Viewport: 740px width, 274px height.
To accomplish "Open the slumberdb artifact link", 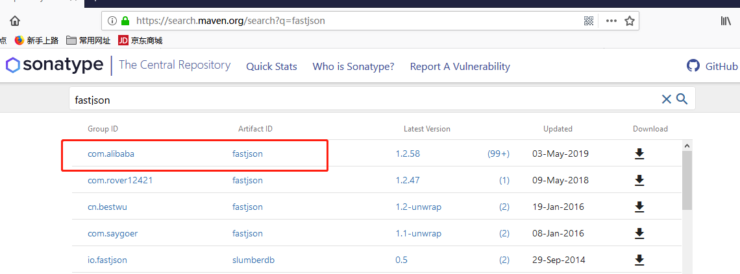I will click(x=254, y=260).
